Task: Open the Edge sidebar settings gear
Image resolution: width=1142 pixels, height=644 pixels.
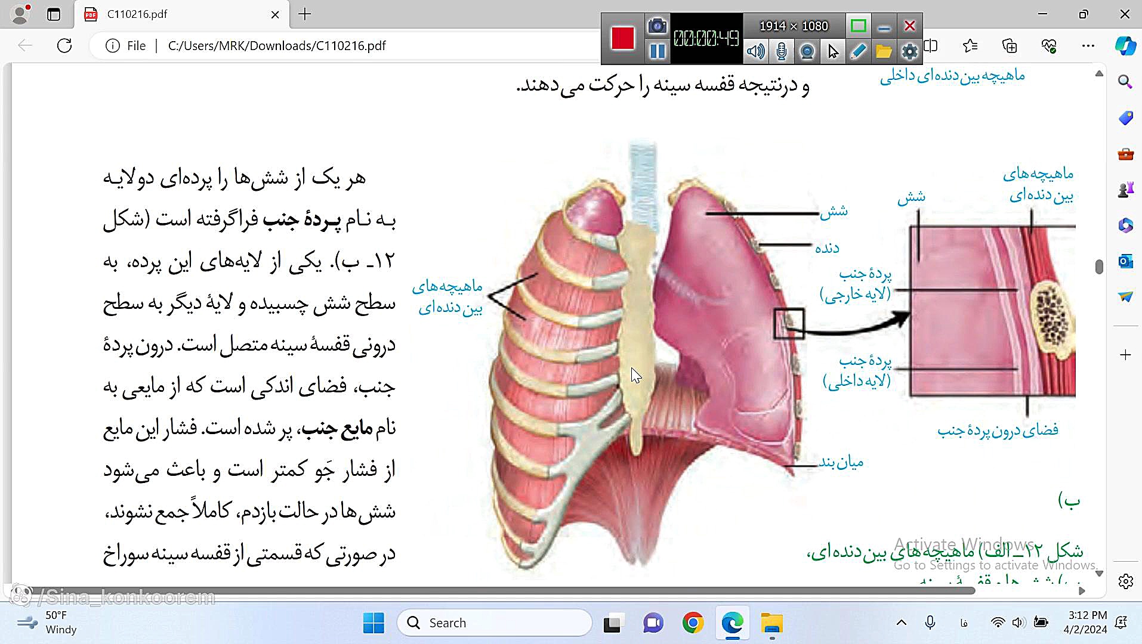Action: pos(1125,581)
